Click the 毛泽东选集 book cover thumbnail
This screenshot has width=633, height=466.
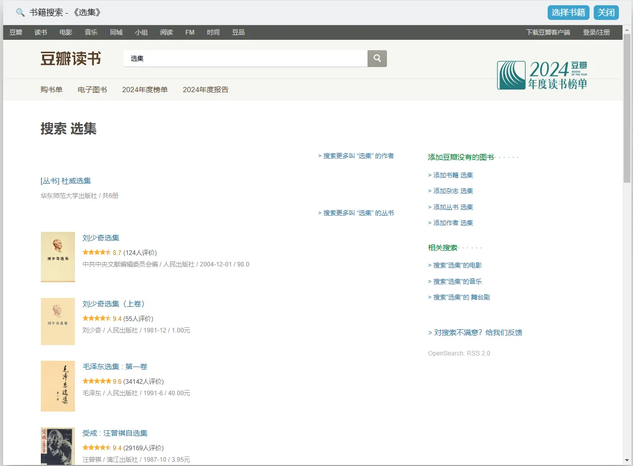pyautogui.click(x=58, y=386)
